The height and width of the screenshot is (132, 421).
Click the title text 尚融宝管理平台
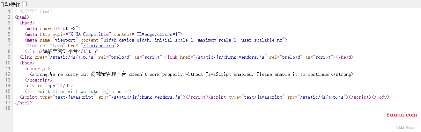[60, 51]
